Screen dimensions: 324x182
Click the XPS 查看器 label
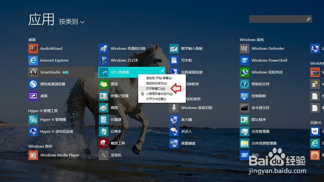pyautogui.click(x=120, y=72)
